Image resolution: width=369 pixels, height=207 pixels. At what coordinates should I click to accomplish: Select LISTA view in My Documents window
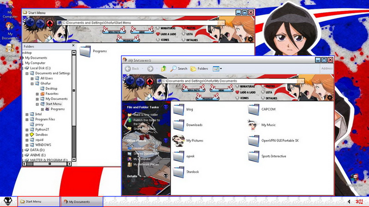pyautogui.click(x=267, y=92)
